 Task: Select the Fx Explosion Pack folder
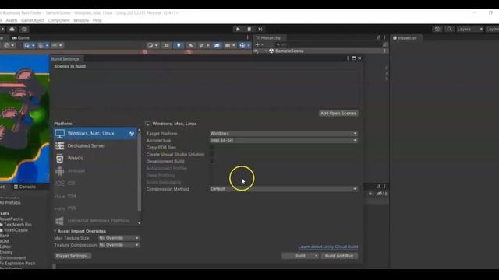tap(18, 264)
